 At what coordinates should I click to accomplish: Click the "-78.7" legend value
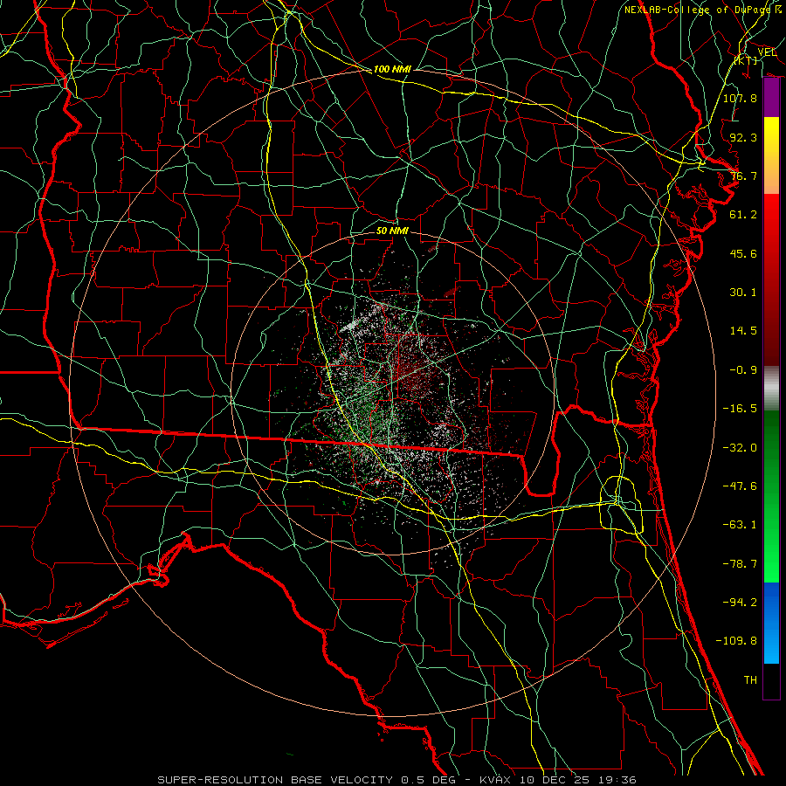740,564
